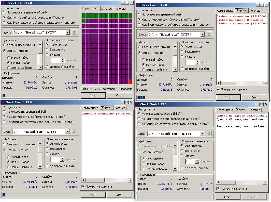
Task: Click remaining time value 37:39:03
Action: coord(72,88)
